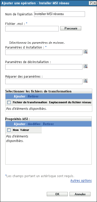Focus the Fichier .msi input field
This screenshot has height=202, width=97.
(x=32, y=29)
